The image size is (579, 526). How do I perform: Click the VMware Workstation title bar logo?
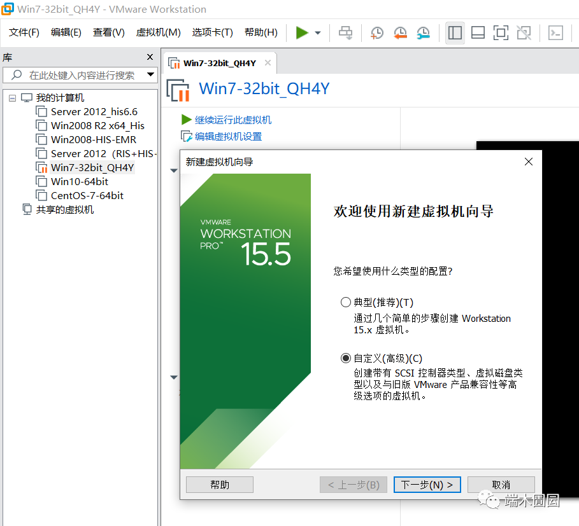click(x=8, y=9)
